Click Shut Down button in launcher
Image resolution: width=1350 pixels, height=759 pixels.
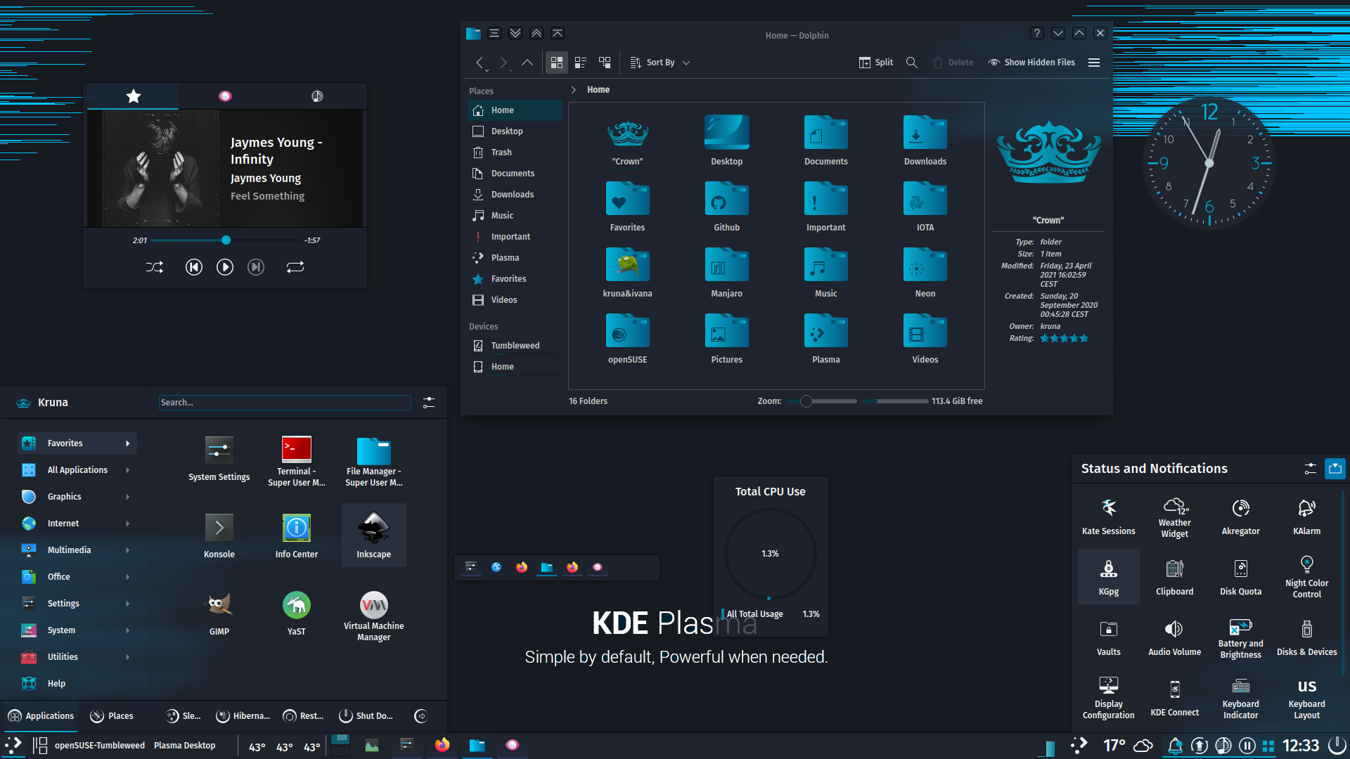pyautogui.click(x=366, y=716)
